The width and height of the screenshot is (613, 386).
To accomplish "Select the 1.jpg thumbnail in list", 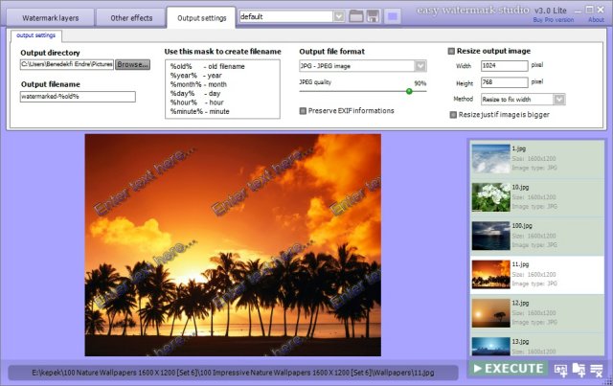I will click(490, 159).
